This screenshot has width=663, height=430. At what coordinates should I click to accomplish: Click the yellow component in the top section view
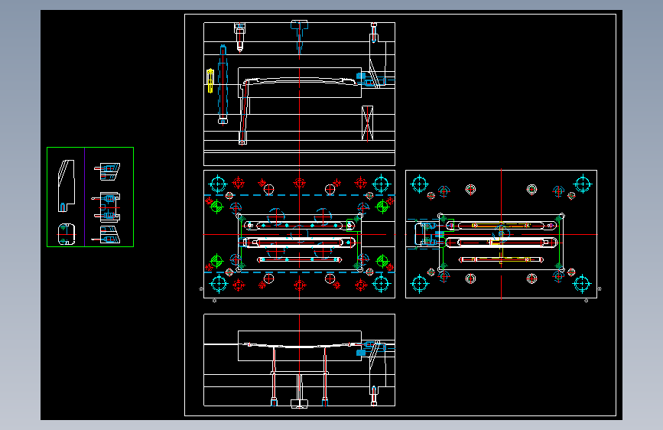coord(210,81)
